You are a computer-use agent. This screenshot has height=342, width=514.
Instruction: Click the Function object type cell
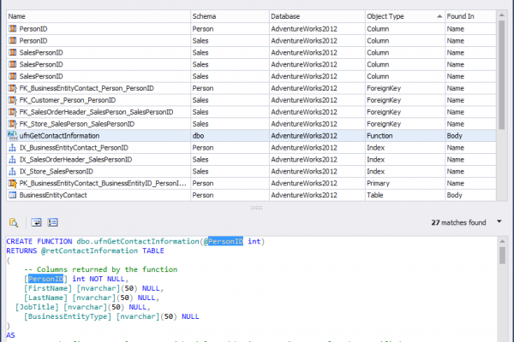[x=405, y=135]
